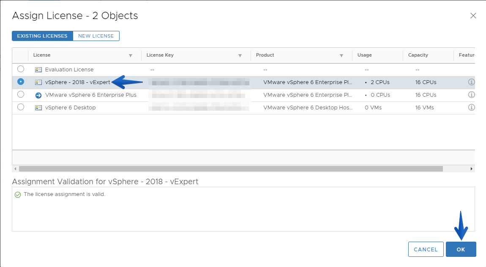Show features info for VMware vSphere 6 Enterprise Plus
Image resolution: width=486 pixels, height=267 pixels.
pos(472,95)
